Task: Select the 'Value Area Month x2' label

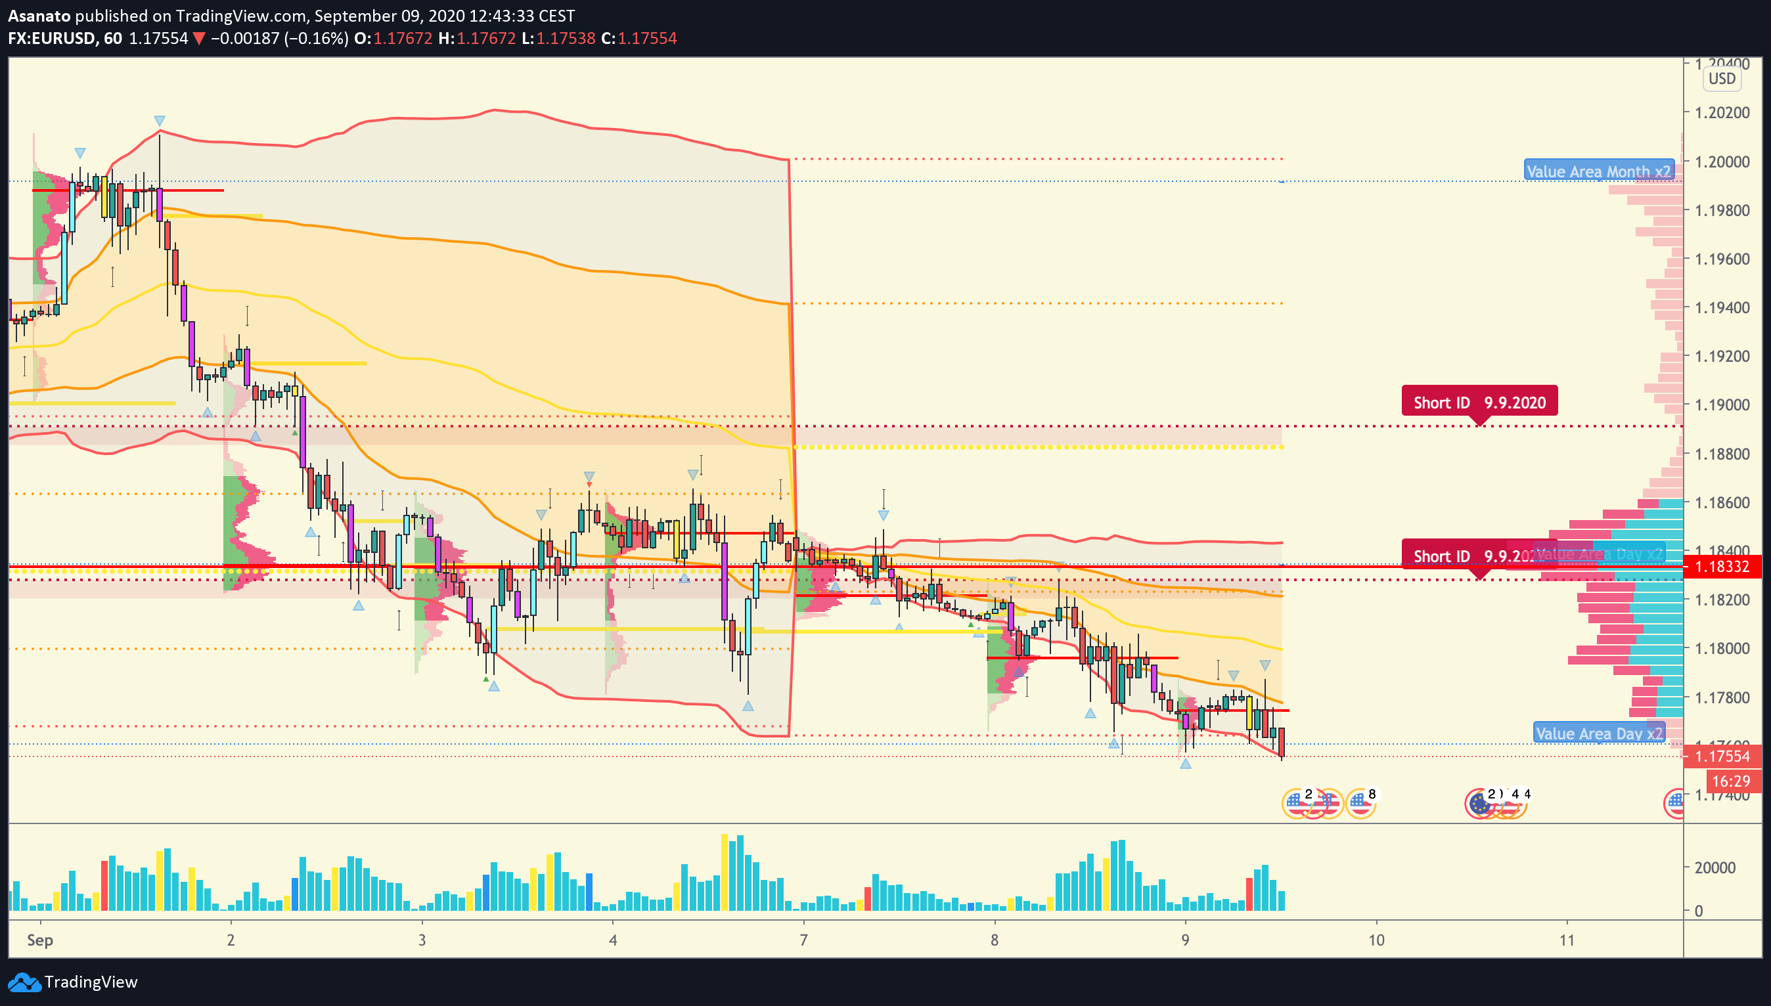Action: (x=1598, y=171)
